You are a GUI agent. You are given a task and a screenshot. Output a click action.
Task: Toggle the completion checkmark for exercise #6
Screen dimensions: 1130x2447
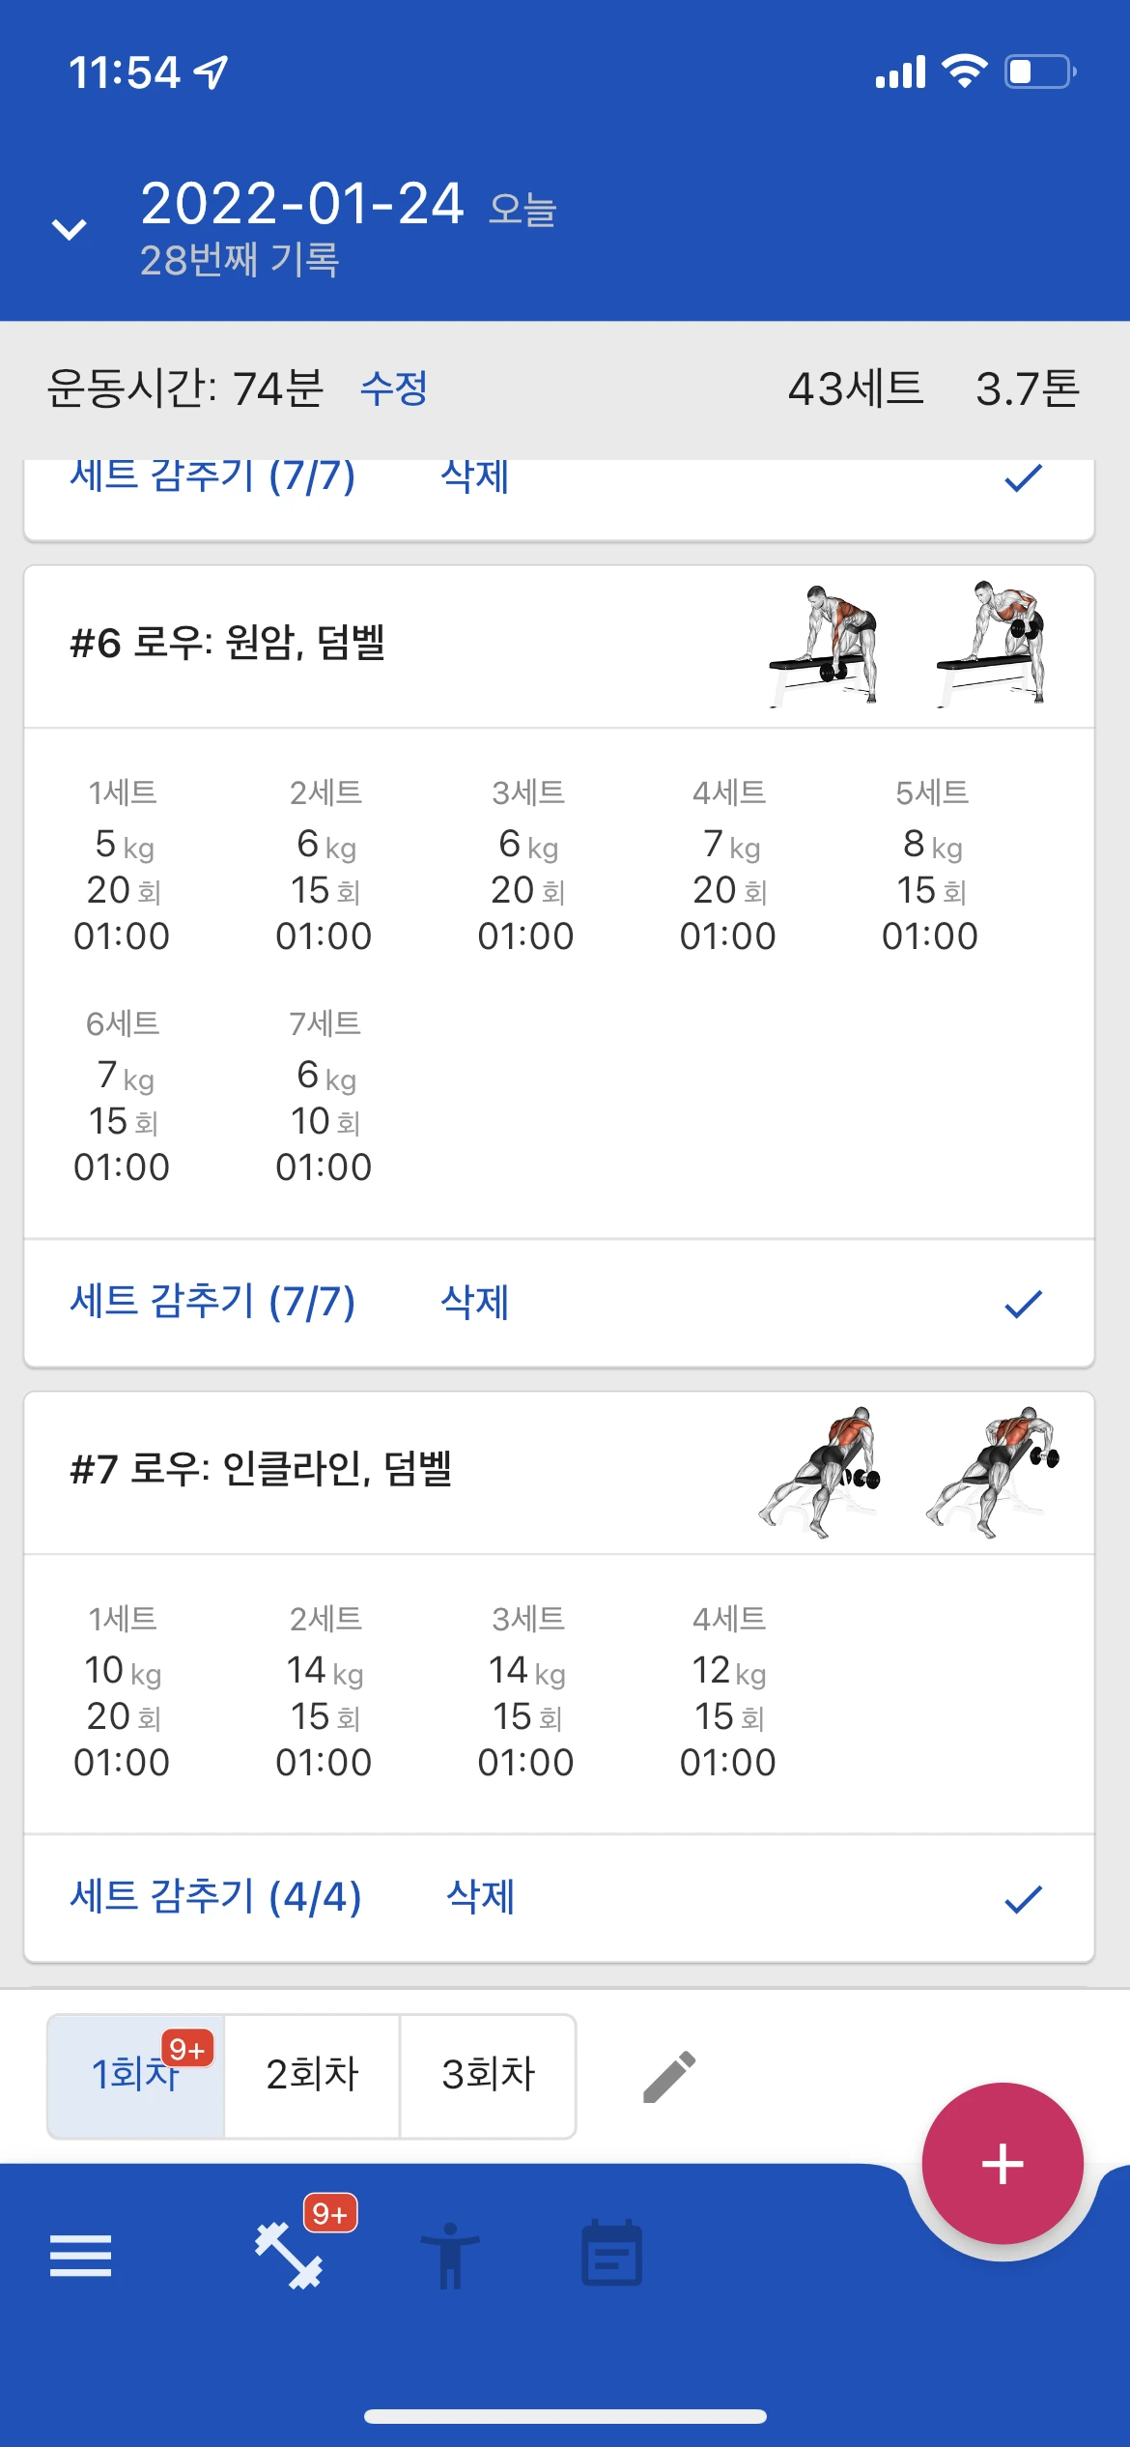pyautogui.click(x=1023, y=1304)
